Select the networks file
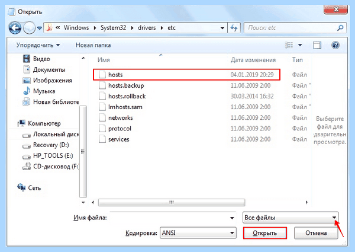Image resolution: width=355 pixels, height=252 pixels. pos(116,118)
